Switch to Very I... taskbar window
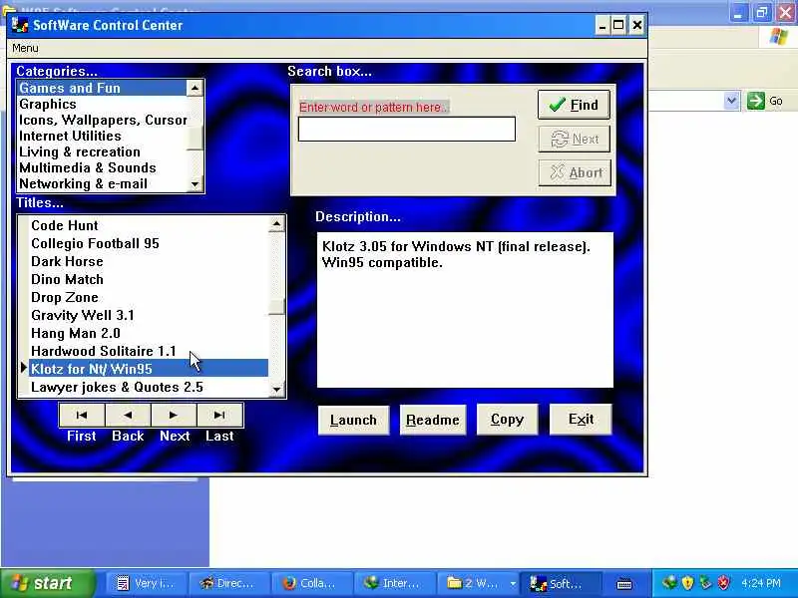 pyautogui.click(x=146, y=583)
